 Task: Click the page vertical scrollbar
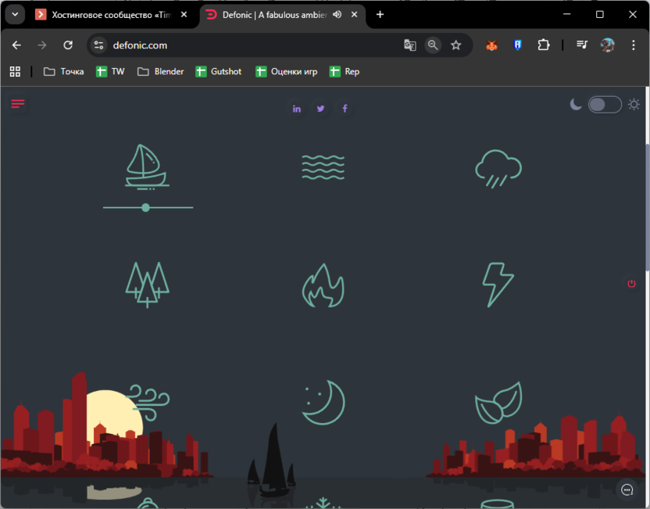pyautogui.click(x=647, y=207)
